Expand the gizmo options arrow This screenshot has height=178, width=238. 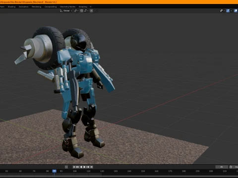[231, 11]
